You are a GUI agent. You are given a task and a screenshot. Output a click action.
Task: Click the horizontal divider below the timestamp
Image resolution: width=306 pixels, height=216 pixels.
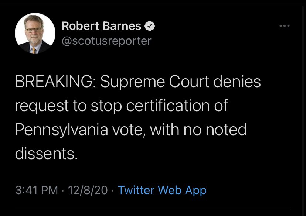(x=153, y=208)
